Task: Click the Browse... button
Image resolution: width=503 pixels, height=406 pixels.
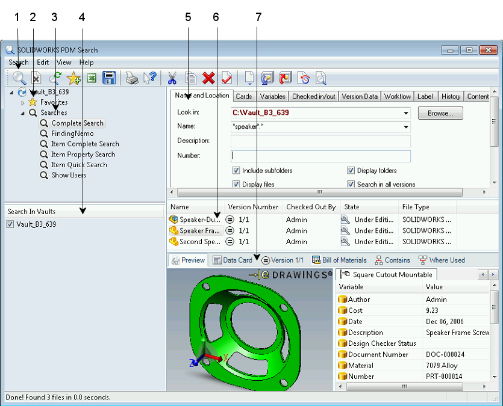Action: 440,112
